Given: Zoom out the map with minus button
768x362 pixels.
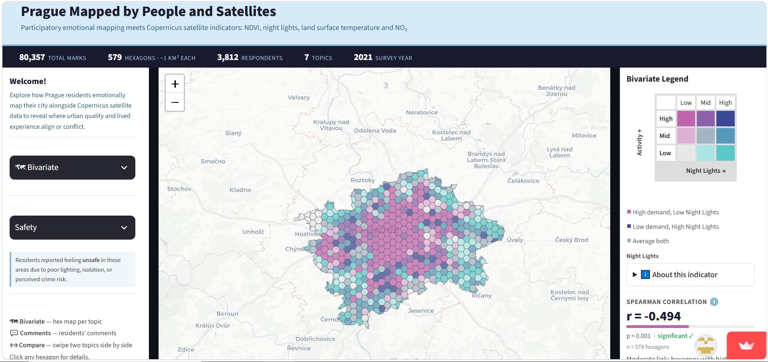Looking at the screenshot, I should coord(175,102).
